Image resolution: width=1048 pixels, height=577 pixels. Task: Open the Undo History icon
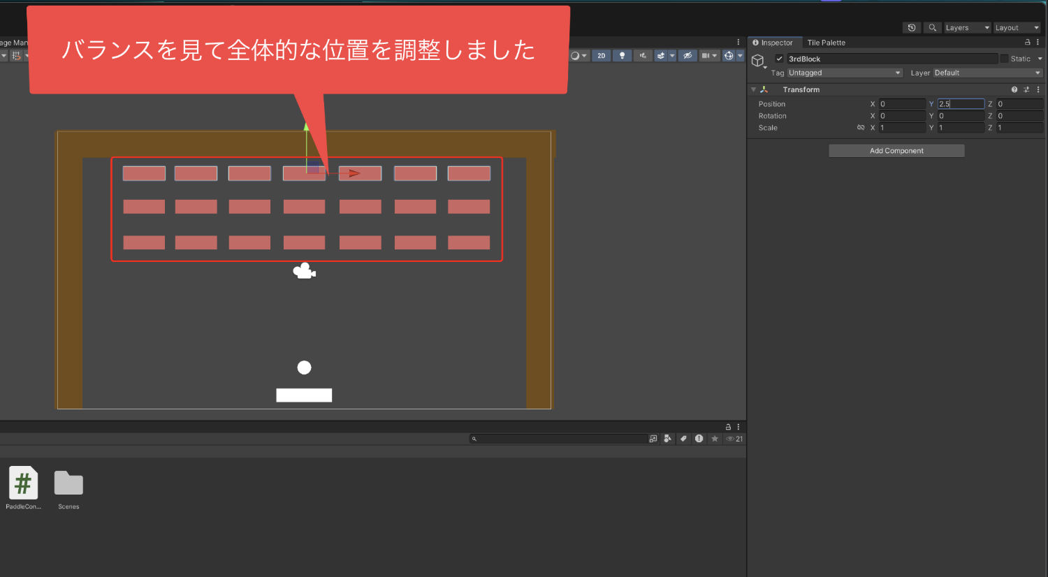(x=912, y=28)
